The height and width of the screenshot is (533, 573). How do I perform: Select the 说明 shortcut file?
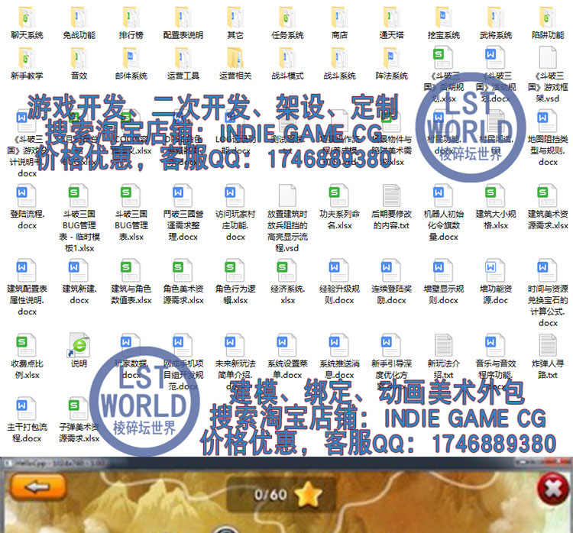pyautogui.click(x=79, y=350)
